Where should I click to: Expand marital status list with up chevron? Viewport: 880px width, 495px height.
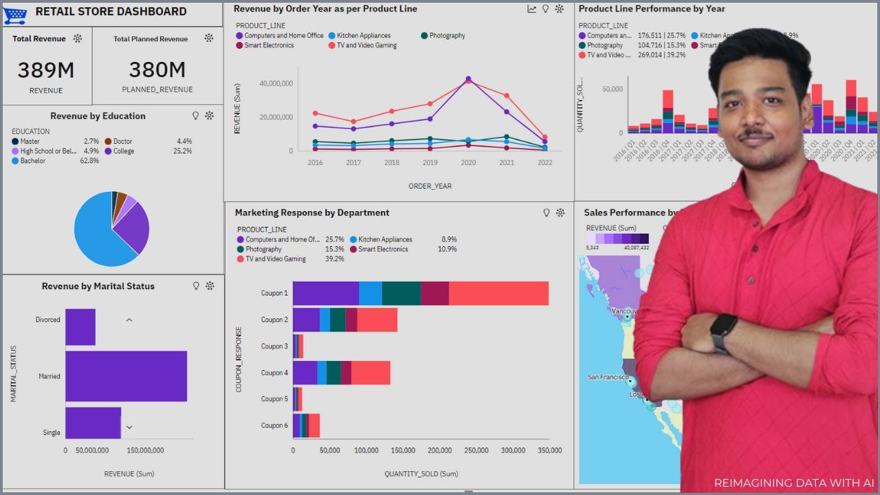(x=129, y=320)
